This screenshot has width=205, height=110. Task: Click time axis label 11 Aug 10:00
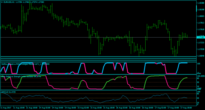pyautogui.click(x=19, y=108)
